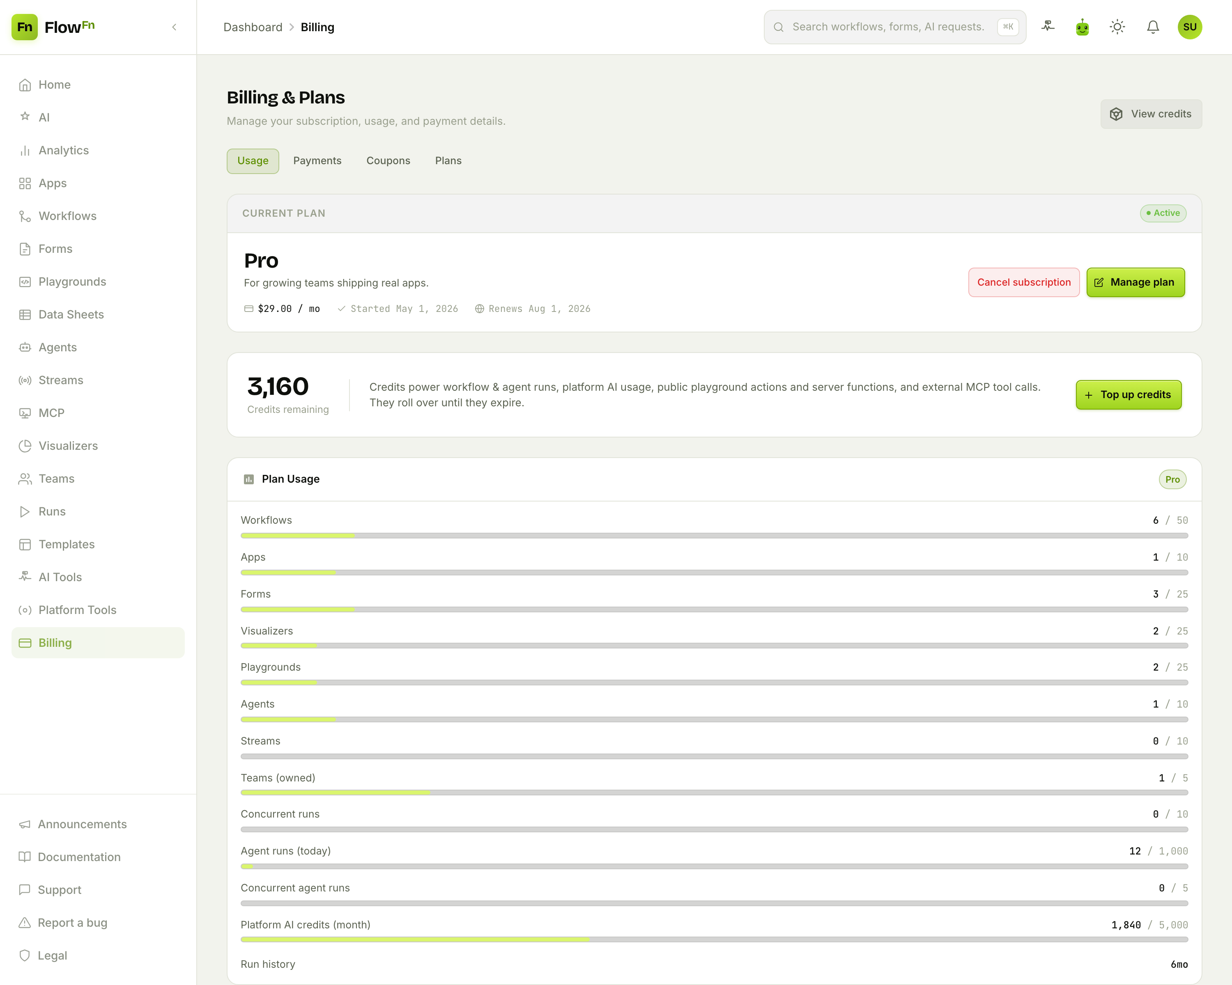The height and width of the screenshot is (985, 1232).
Task: Open Apps from the sidebar
Action: [x=98, y=183]
